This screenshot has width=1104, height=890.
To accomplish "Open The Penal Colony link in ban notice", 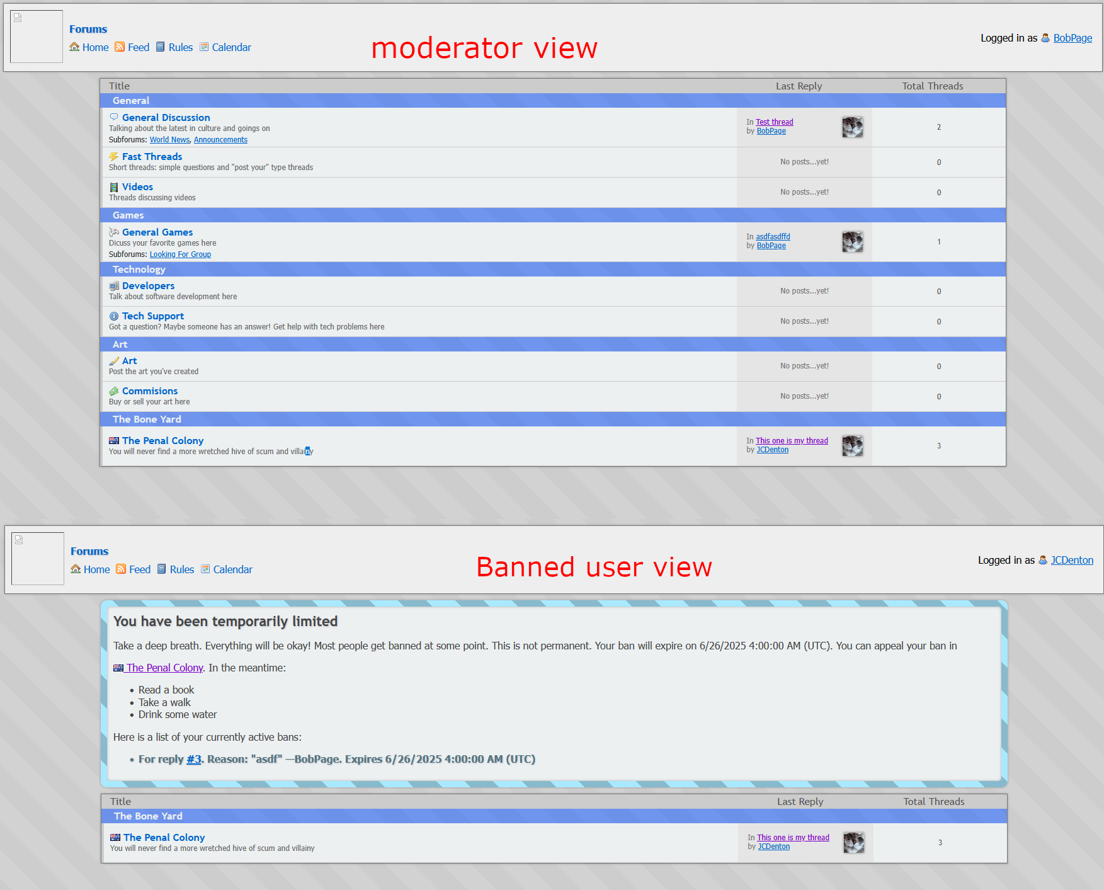I will 164,668.
